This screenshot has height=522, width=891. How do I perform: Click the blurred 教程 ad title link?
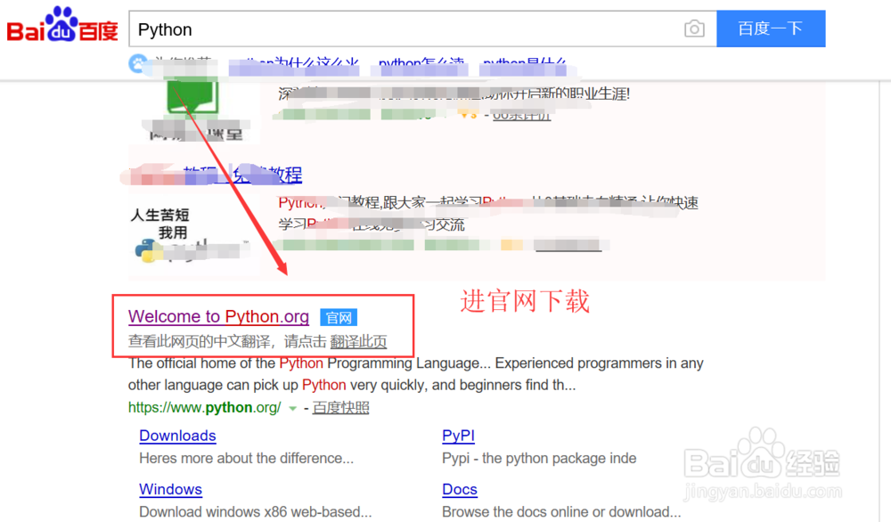pyautogui.click(x=216, y=175)
